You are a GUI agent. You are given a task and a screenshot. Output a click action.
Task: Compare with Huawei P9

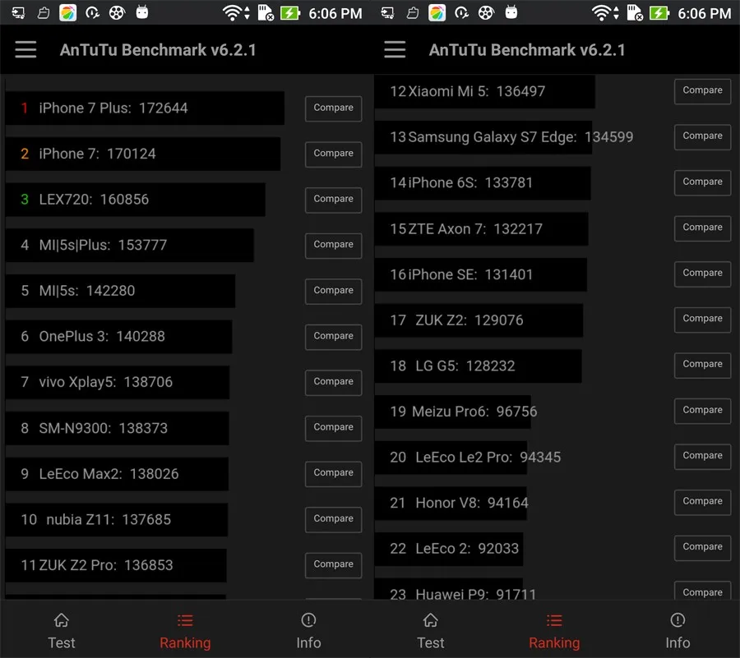click(x=702, y=591)
